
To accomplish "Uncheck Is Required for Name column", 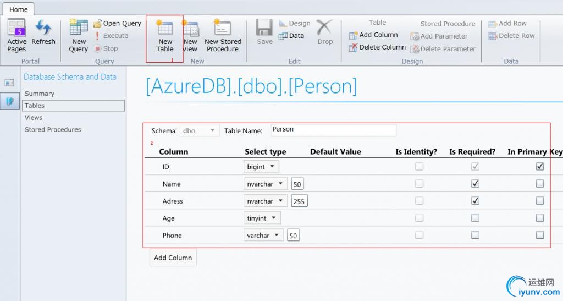I will (x=475, y=184).
